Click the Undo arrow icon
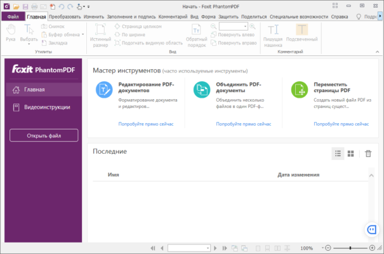 pos(62,6)
